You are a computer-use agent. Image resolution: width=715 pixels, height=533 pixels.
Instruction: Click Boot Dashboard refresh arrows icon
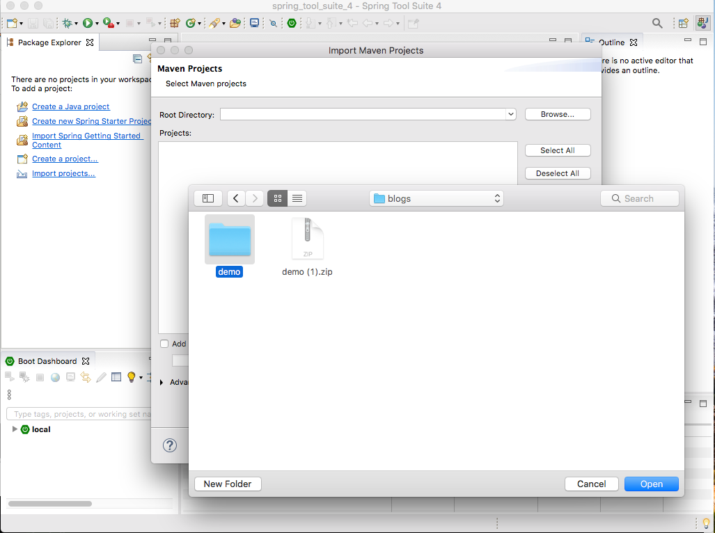85,377
